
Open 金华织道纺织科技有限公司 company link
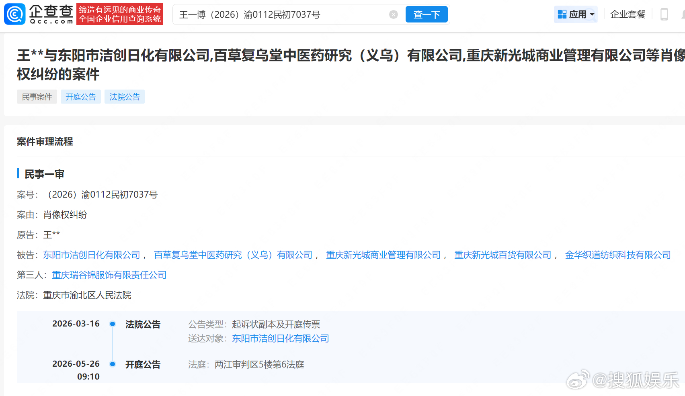[x=618, y=255]
